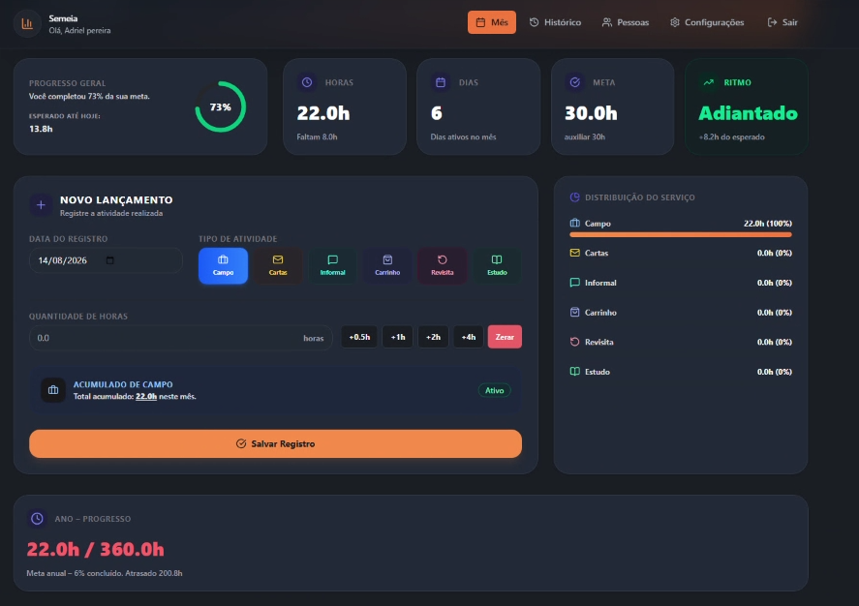Add +2h to hours
This screenshot has width=859, height=606.
[433, 337]
